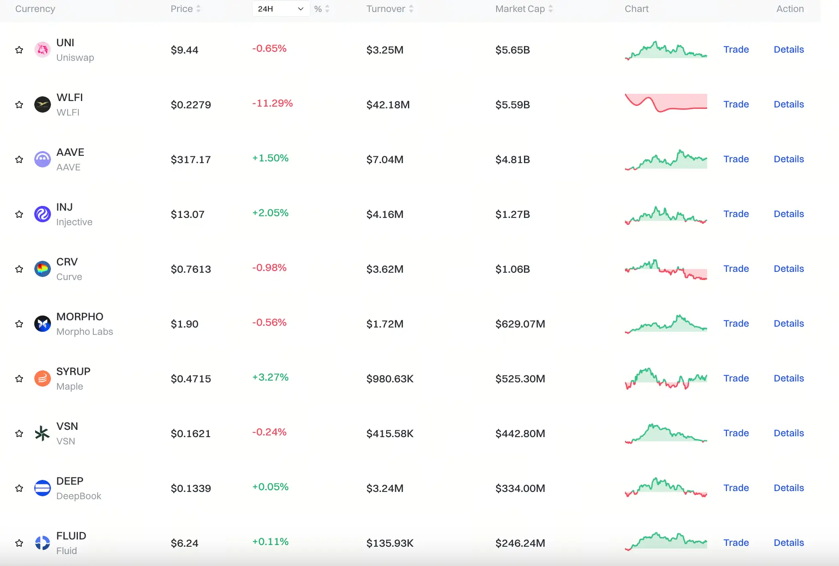Click the Currency column header

[35, 9]
